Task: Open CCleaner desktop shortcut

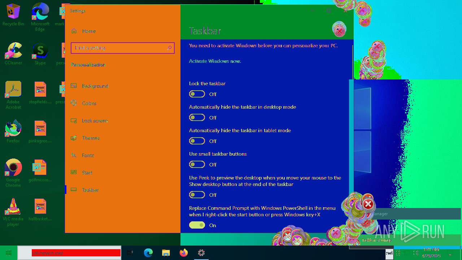Action: coord(13,54)
